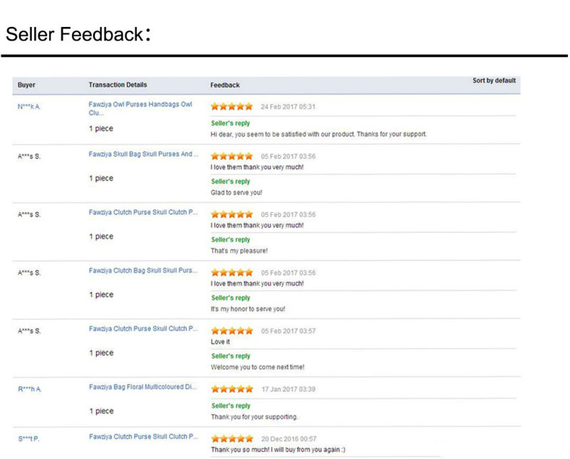Viewport: 570px width, 459px height.
Task: Click the Feedback column header
Action: [224, 85]
